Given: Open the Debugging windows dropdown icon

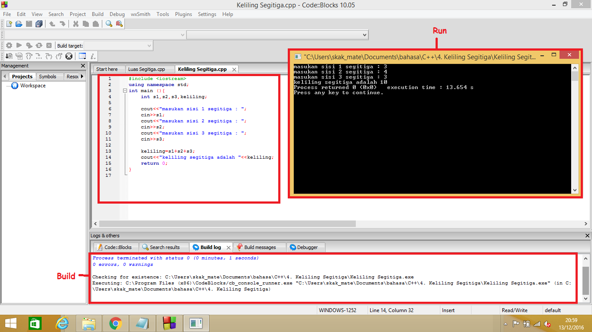Looking at the screenshot, I should (82, 56).
